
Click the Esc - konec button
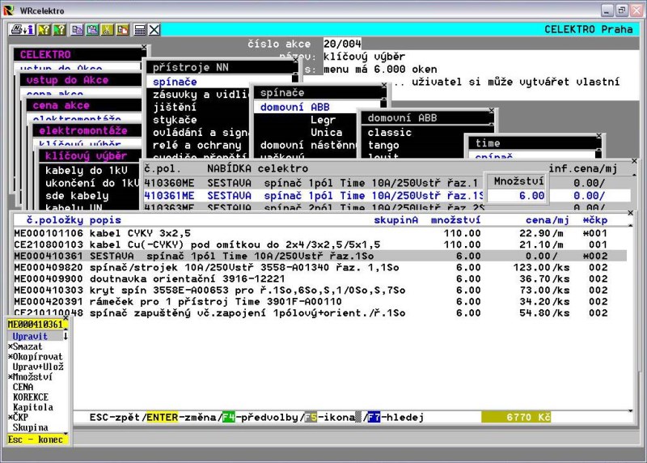coord(37,439)
